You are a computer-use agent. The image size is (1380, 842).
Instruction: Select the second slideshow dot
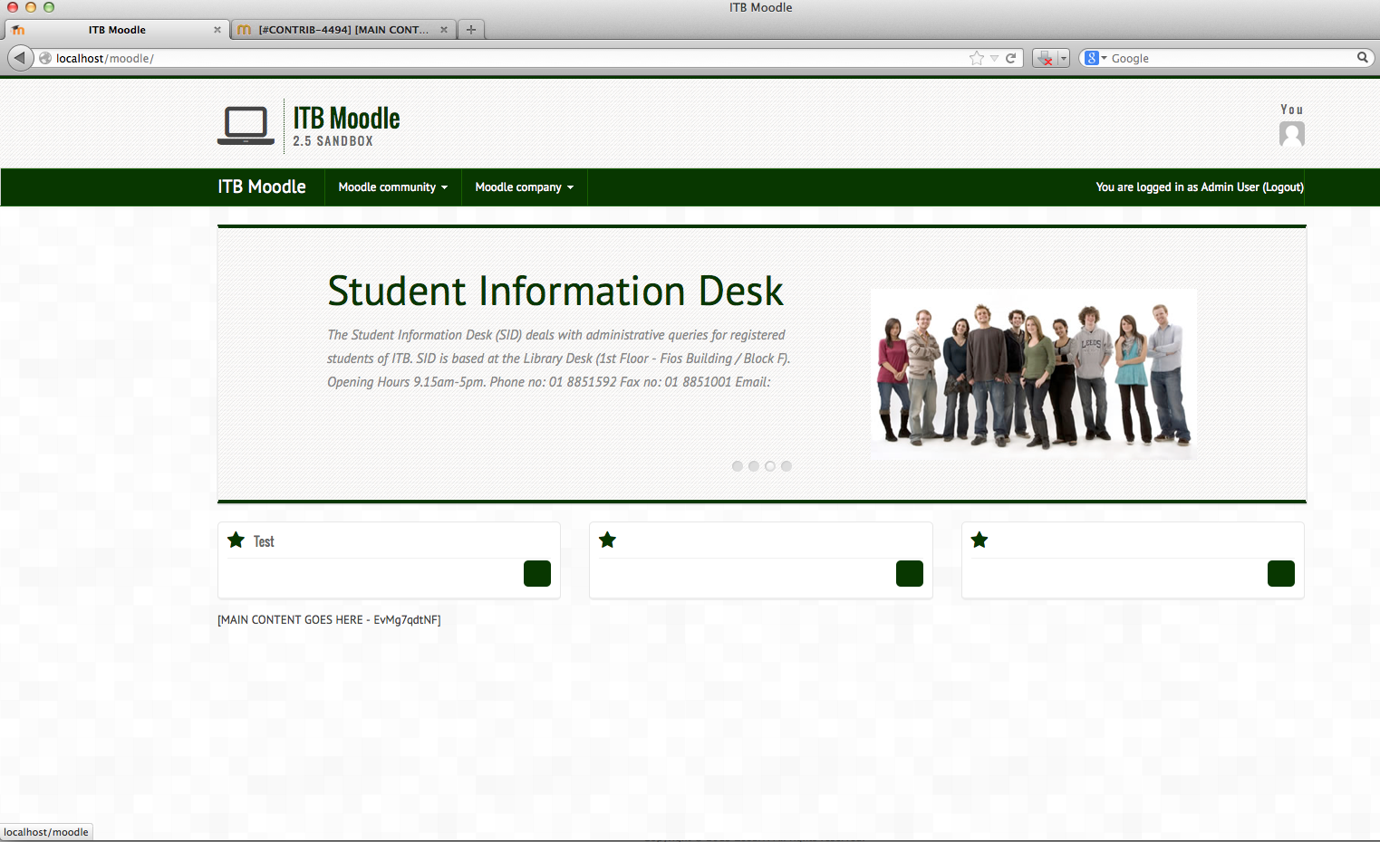coord(754,466)
